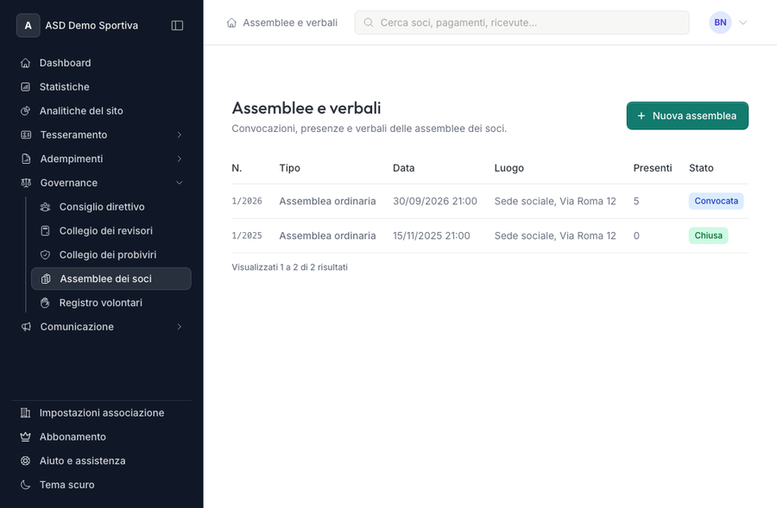Create a new assembly with Nuova assemblea

[x=687, y=116]
